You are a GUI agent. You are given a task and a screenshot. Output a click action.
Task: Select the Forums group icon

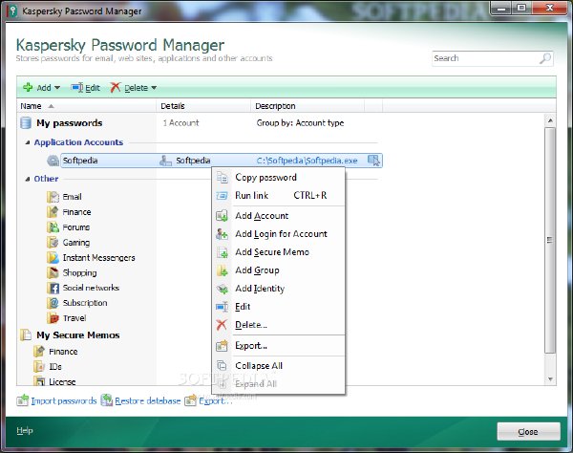pyautogui.click(x=53, y=227)
